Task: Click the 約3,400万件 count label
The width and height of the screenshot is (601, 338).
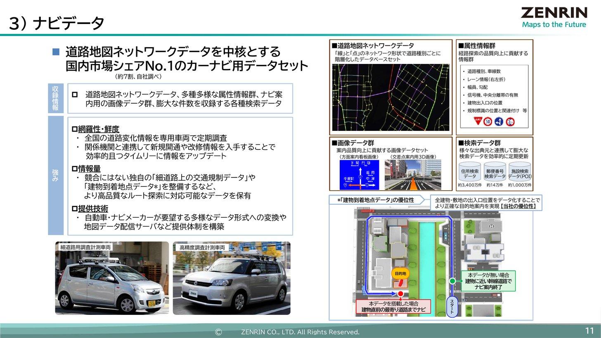Action: (470, 185)
